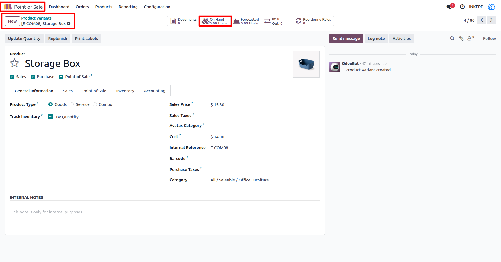Open the Forecasted 5.00 Units report
Image resolution: width=501 pixels, height=262 pixels.
[x=246, y=21]
